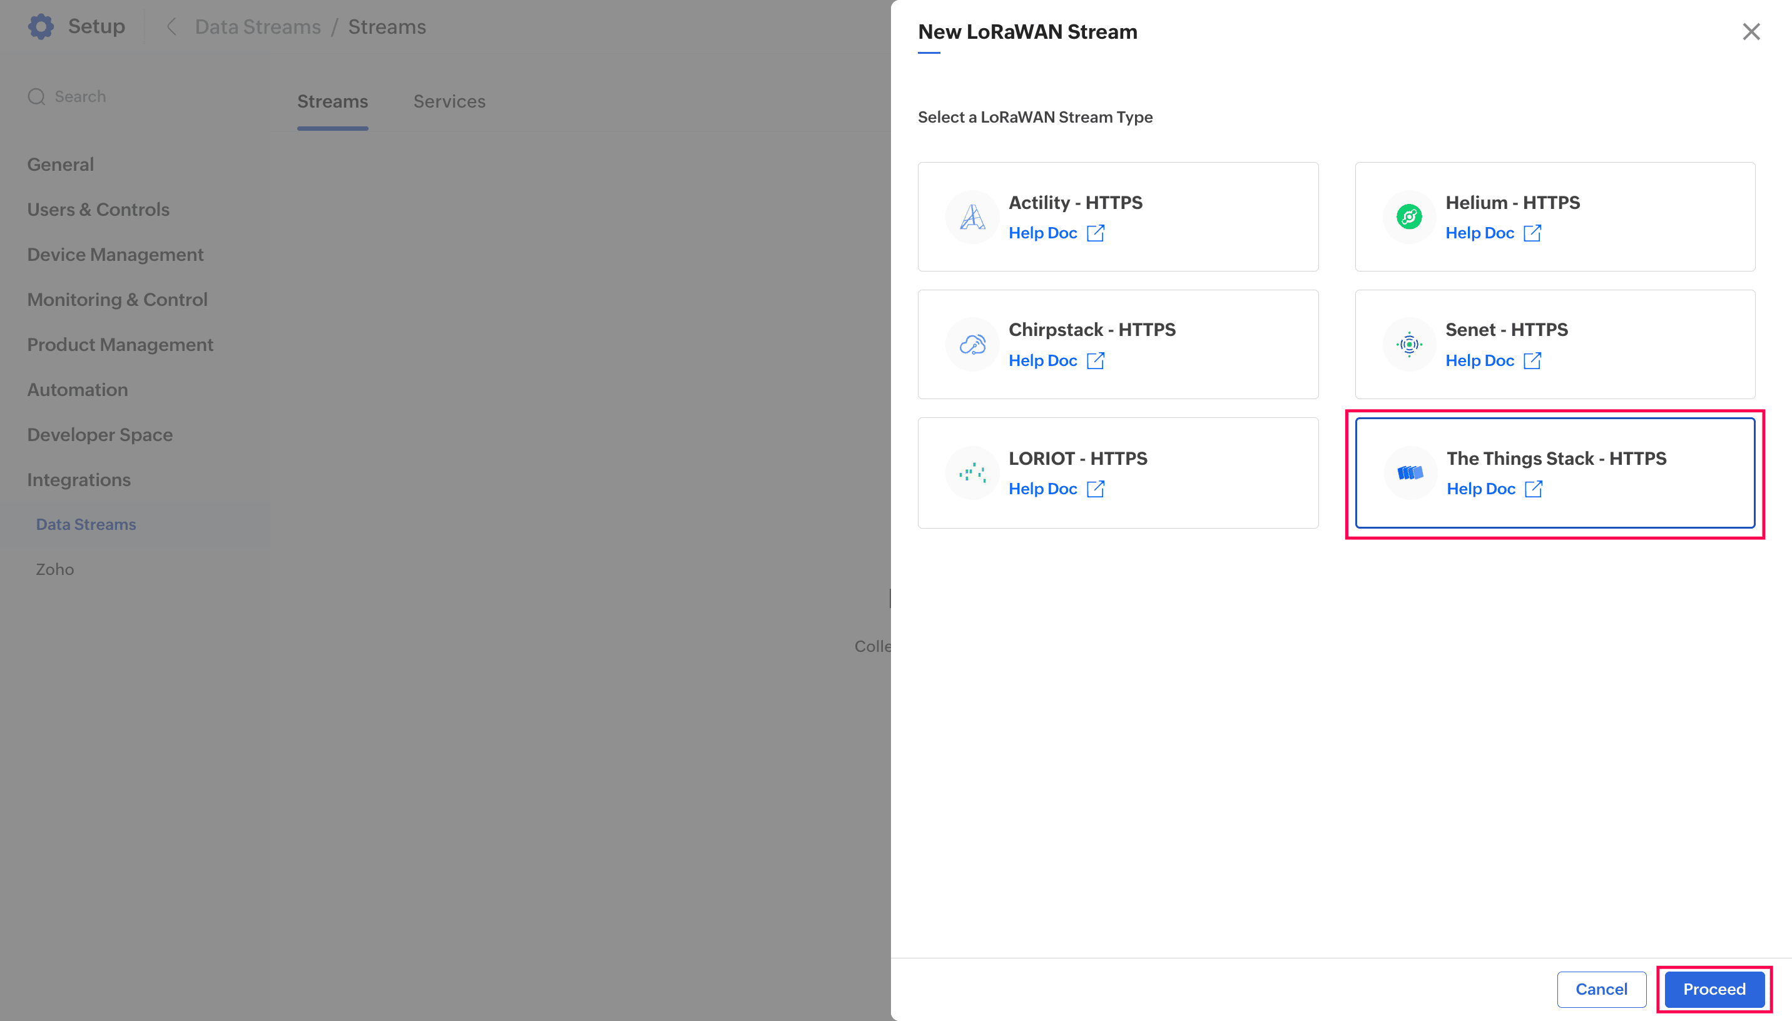This screenshot has height=1021, width=1792.
Task: Click the Chirpstack cloud icon
Action: pyautogui.click(x=972, y=344)
